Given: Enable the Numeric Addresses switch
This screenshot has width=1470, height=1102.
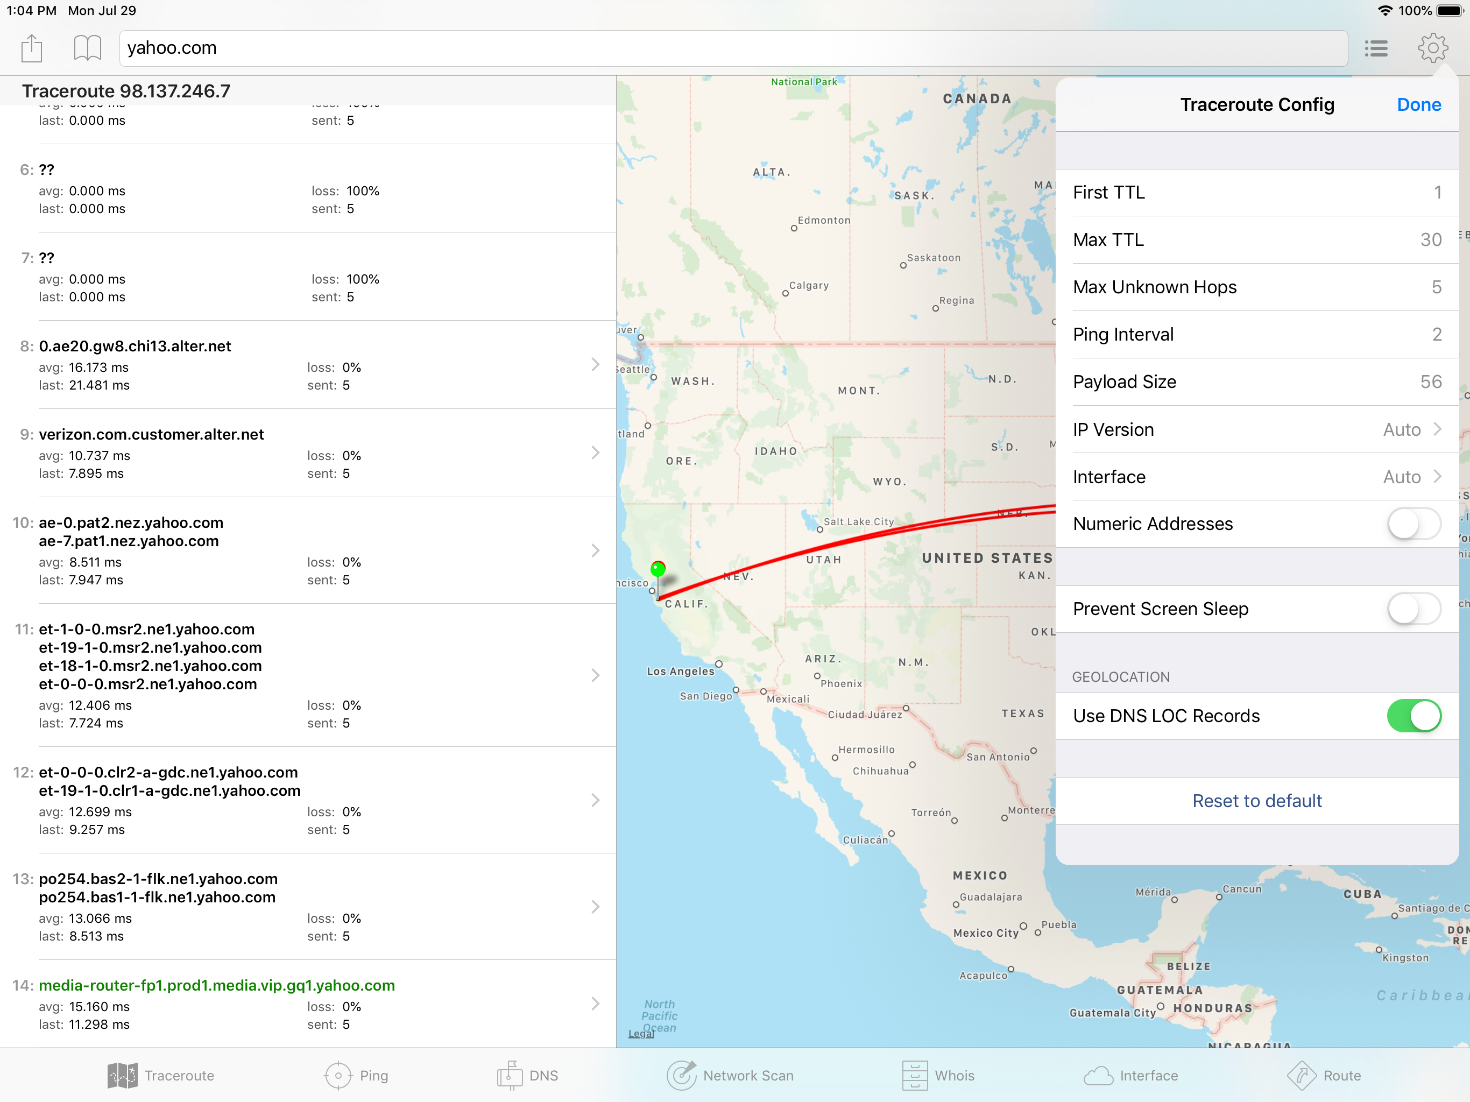Looking at the screenshot, I should coord(1414,525).
